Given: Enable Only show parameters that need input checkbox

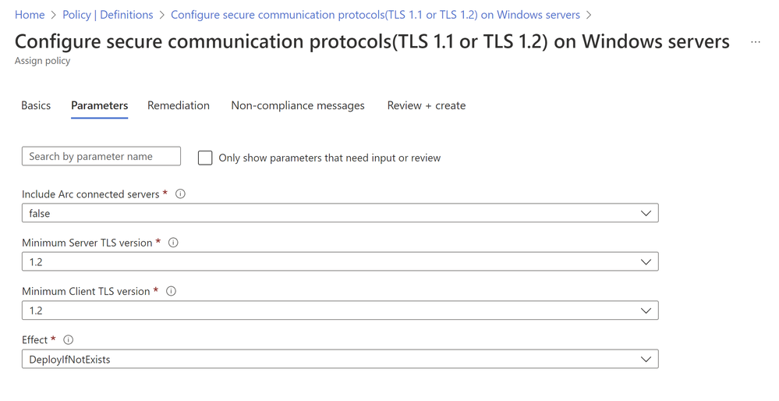Looking at the screenshot, I should tap(205, 158).
